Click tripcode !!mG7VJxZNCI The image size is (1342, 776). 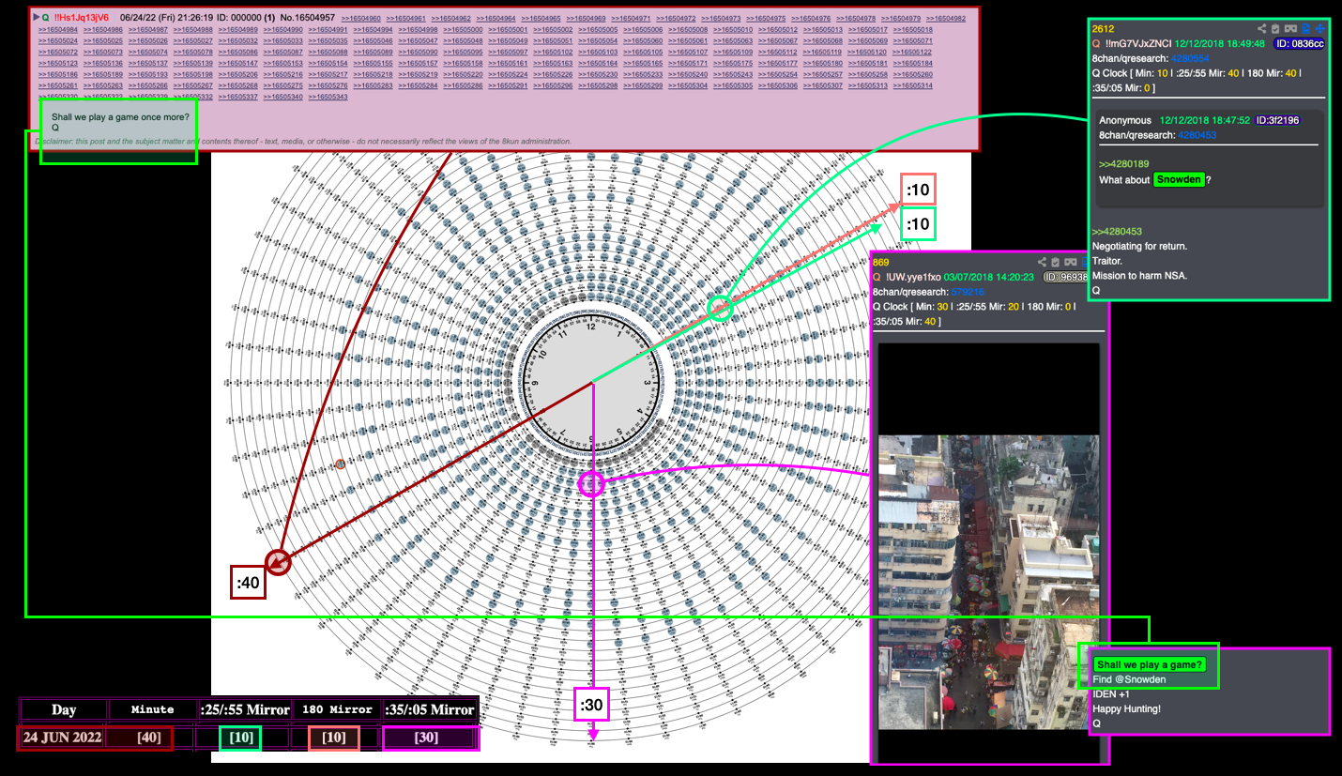click(1140, 43)
